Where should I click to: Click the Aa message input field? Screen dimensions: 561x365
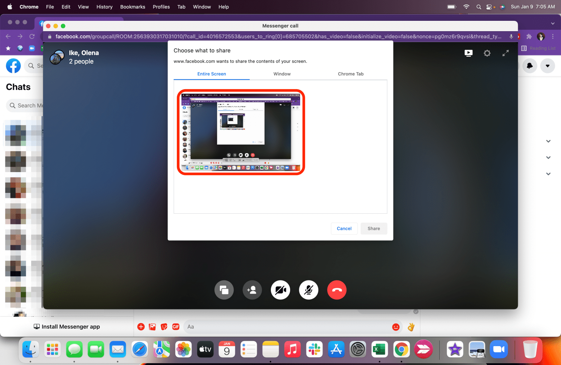coord(270,326)
